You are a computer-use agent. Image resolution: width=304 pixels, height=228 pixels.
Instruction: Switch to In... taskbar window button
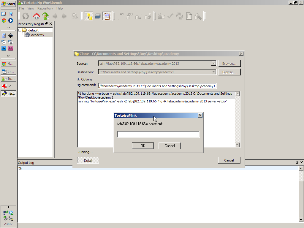pyautogui.click(x=8, y=71)
